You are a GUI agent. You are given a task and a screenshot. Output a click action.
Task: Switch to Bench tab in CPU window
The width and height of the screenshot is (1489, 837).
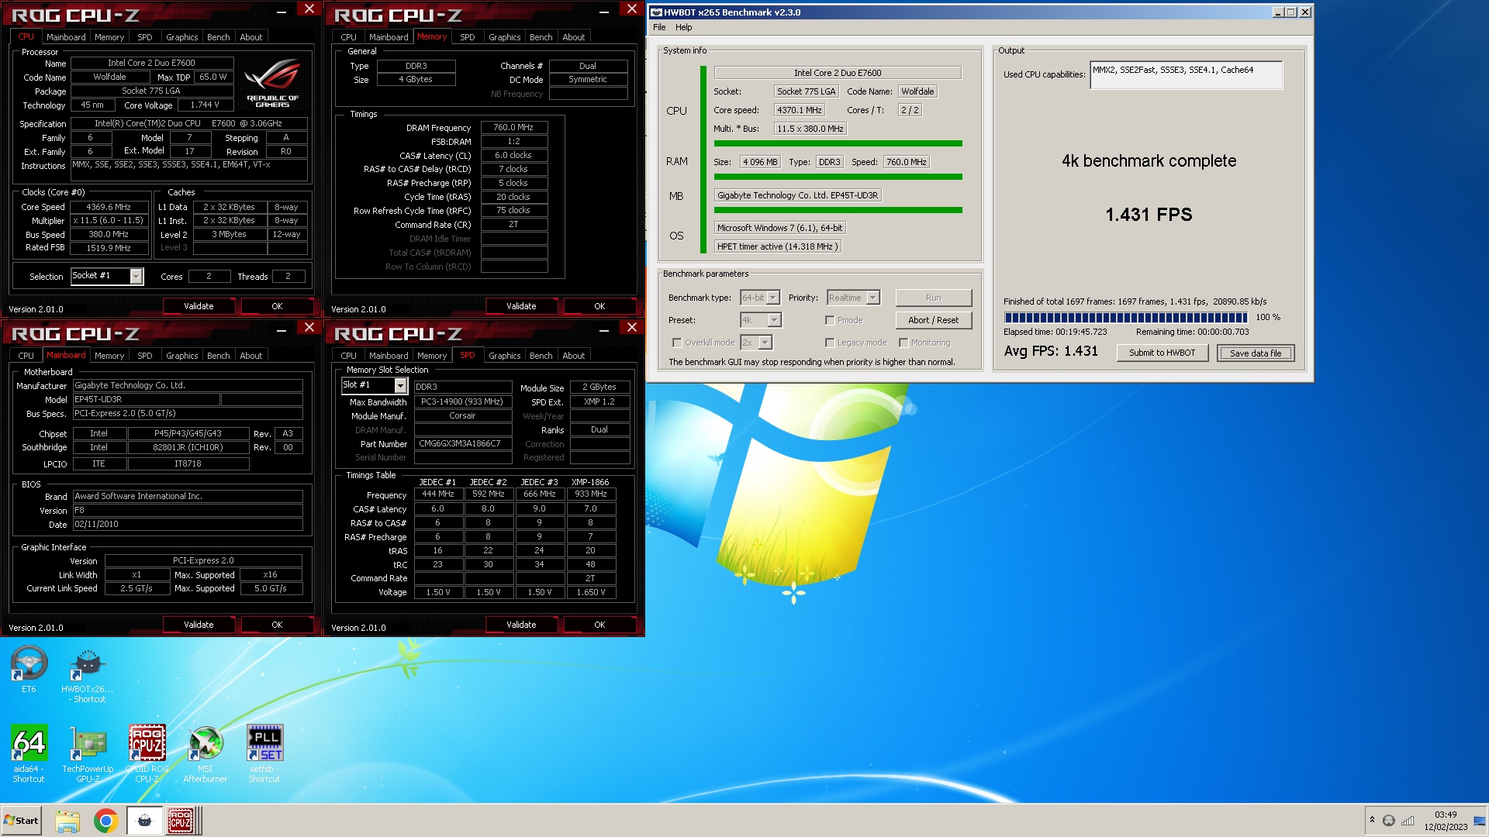tap(218, 37)
